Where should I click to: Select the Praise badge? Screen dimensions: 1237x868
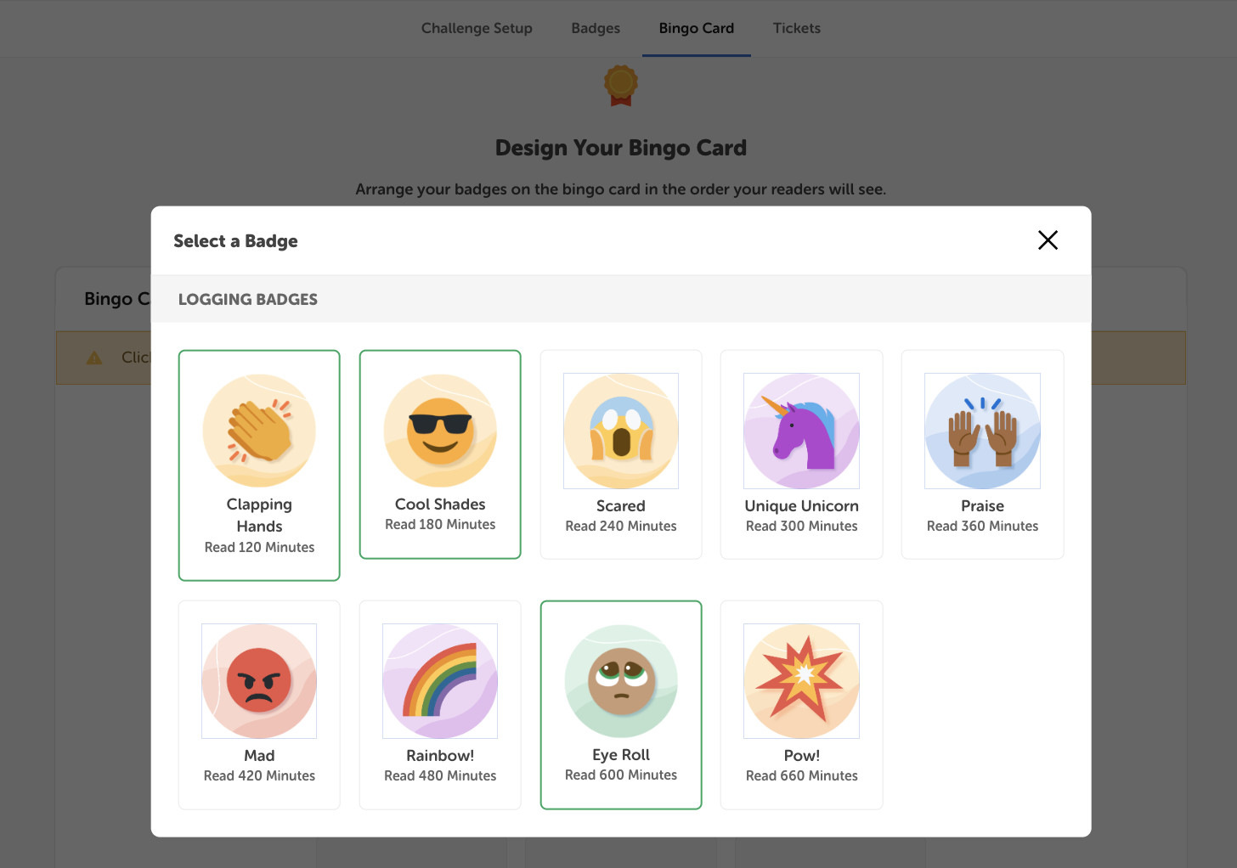(982, 454)
